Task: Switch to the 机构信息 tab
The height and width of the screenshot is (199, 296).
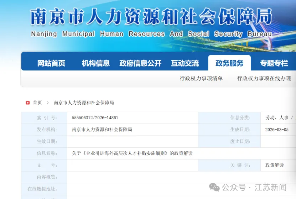Action: click(95, 63)
